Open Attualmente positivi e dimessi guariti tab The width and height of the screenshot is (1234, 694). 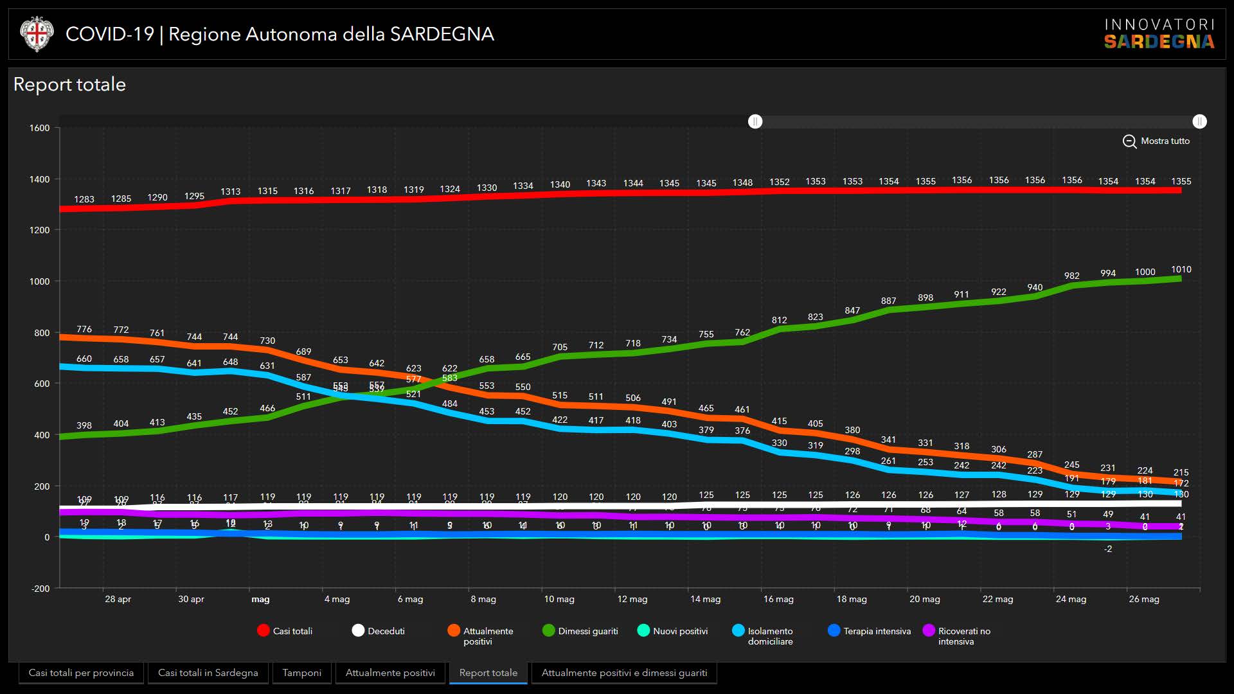[623, 673]
